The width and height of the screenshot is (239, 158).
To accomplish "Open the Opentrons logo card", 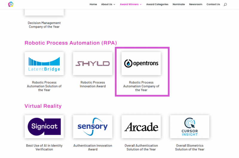I will click(141, 64).
